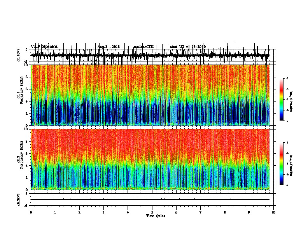The width and height of the screenshot is (308, 238).
Task: Click the "VLF Spectra" title text
Action: pyautogui.click(x=44, y=47)
